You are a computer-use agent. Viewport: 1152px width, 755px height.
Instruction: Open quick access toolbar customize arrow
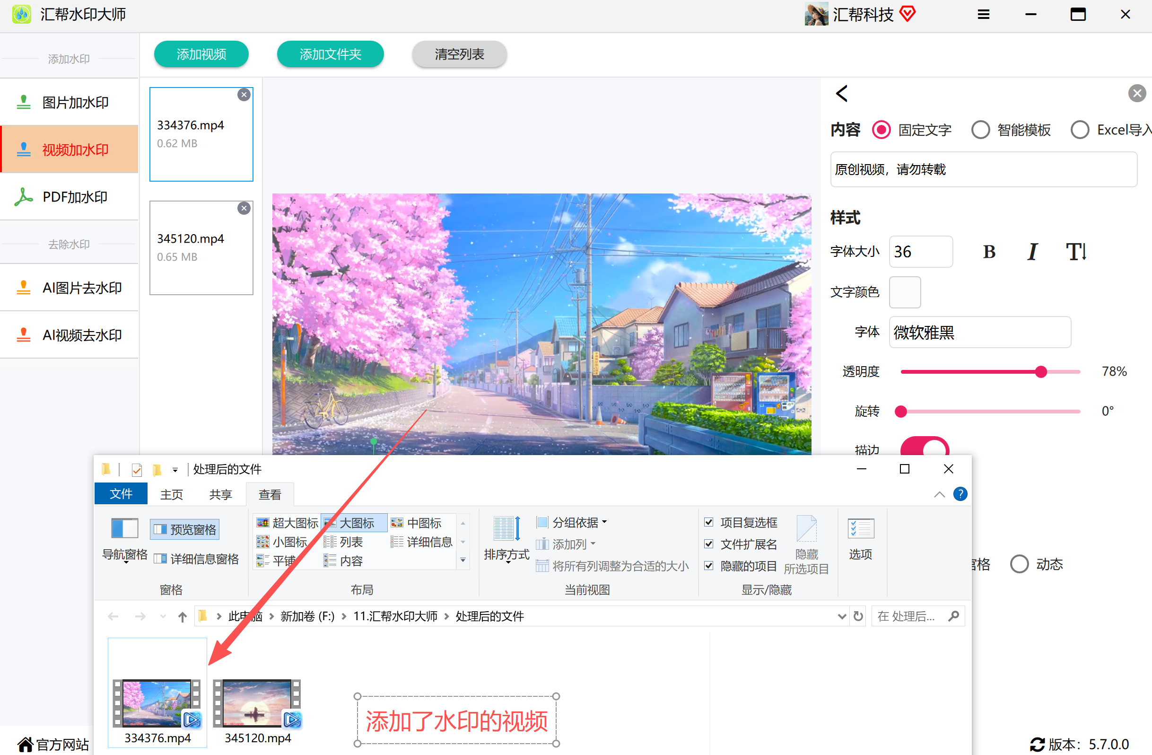click(x=175, y=470)
